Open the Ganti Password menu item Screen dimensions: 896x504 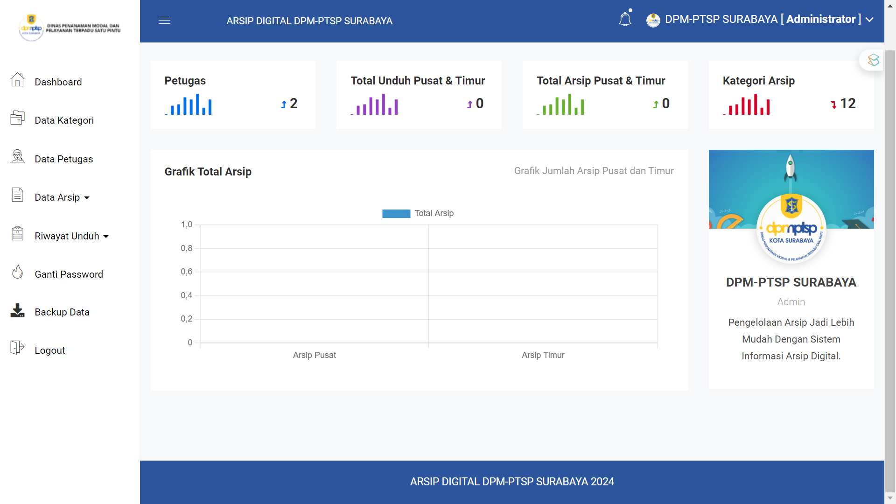click(x=69, y=274)
